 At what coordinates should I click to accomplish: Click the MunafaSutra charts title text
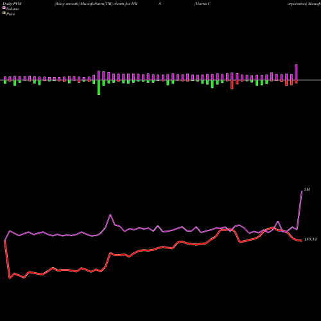click(x=96, y=4)
